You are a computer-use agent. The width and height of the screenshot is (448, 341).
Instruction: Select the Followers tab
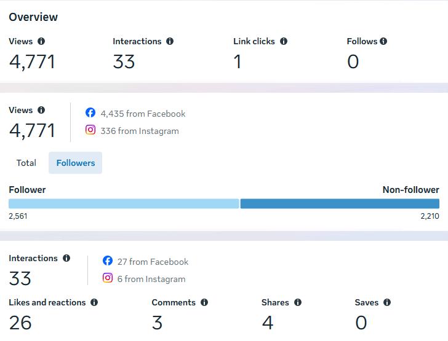coord(76,163)
